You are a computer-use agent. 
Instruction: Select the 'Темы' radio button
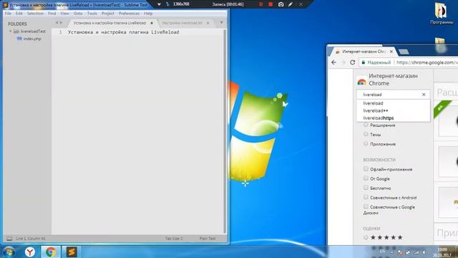point(366,134)
